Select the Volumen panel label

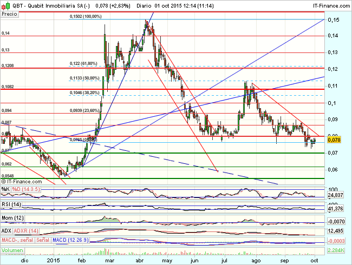point(12,250)
